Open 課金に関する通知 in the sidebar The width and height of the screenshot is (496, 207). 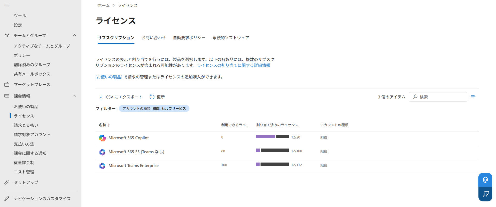click(30, 153)
